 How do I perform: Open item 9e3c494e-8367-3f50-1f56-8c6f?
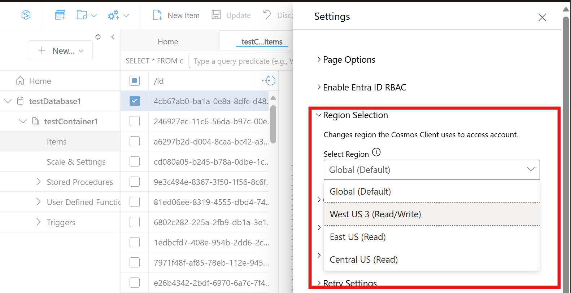click(x=211, y=182)
